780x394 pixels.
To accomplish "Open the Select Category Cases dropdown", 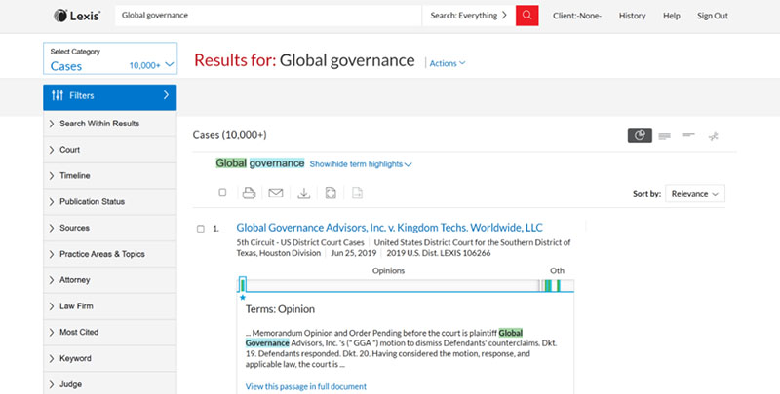I will (109, 59).
